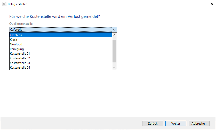Pick the Nonfood list entry

(61, 44)
